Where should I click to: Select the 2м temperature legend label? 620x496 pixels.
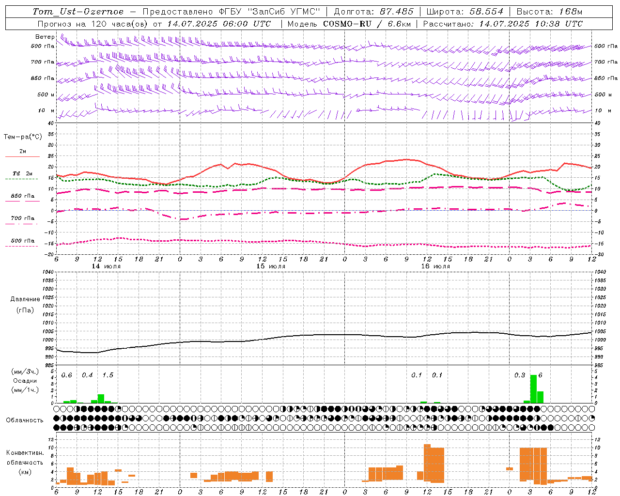click(x=23, y=151)
